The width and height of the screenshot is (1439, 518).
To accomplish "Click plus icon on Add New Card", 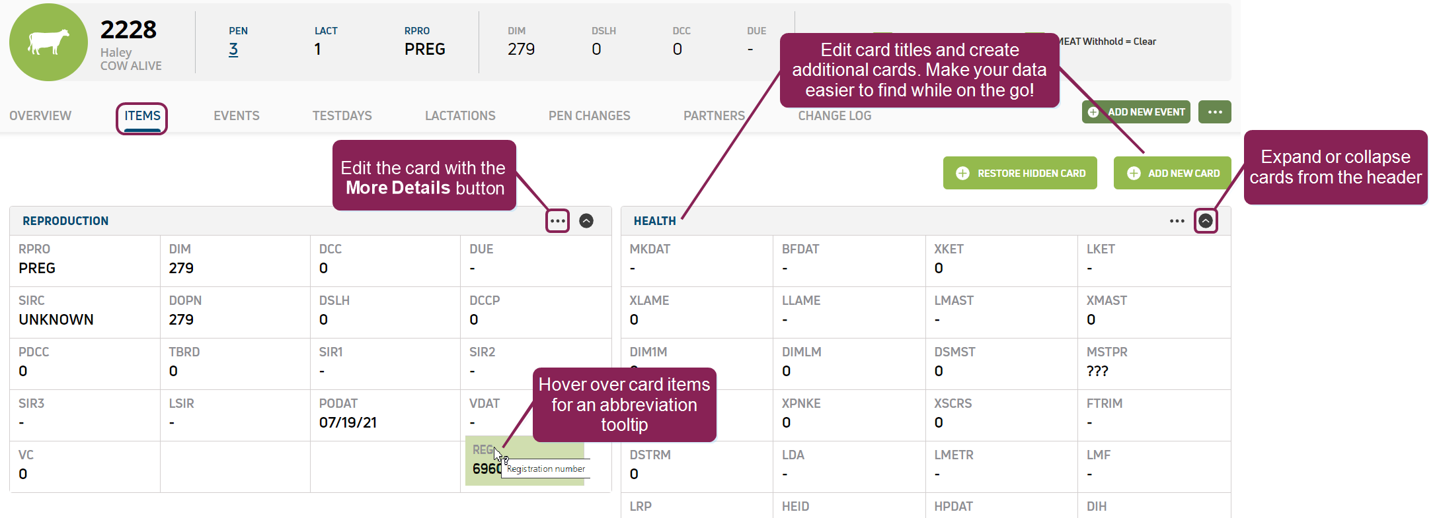I will tap(1134, 173).
